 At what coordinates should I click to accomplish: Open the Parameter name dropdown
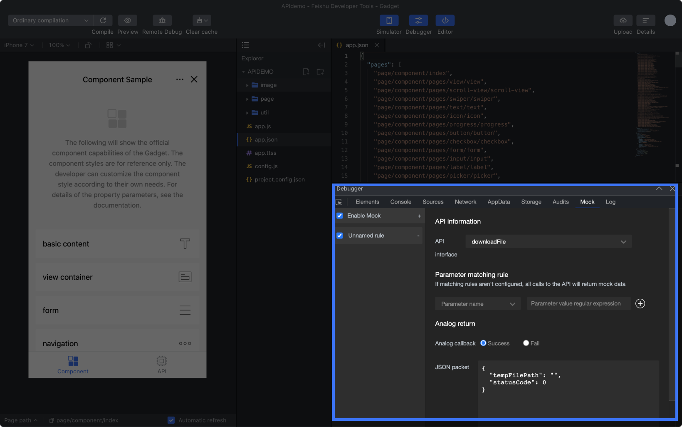478,304
